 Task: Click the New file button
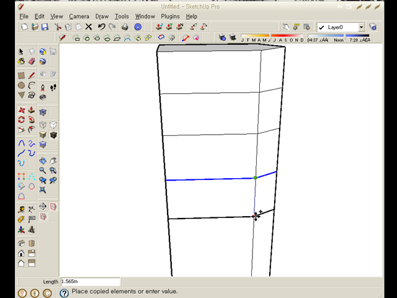click(x=25, y=27)
